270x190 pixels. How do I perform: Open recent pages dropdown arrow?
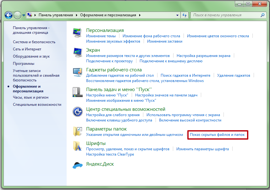click(x=24, y=15)
